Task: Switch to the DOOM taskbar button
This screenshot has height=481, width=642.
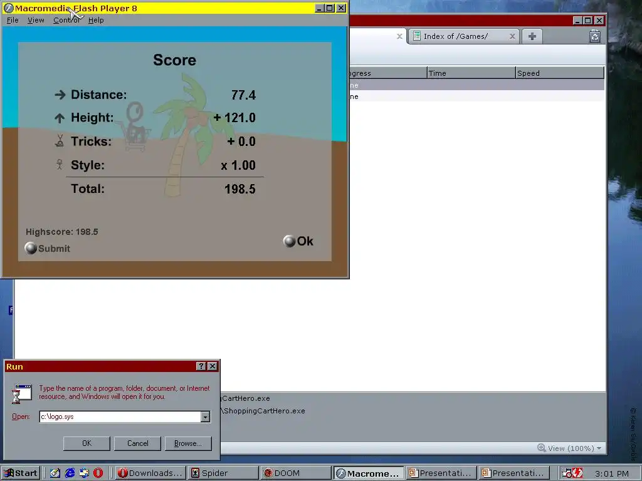Action: (x=296, y=473)
